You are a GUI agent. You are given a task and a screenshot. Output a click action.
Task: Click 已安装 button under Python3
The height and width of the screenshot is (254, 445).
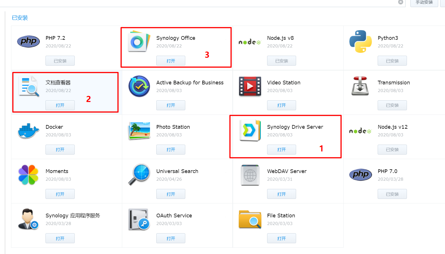pos(392,61)
